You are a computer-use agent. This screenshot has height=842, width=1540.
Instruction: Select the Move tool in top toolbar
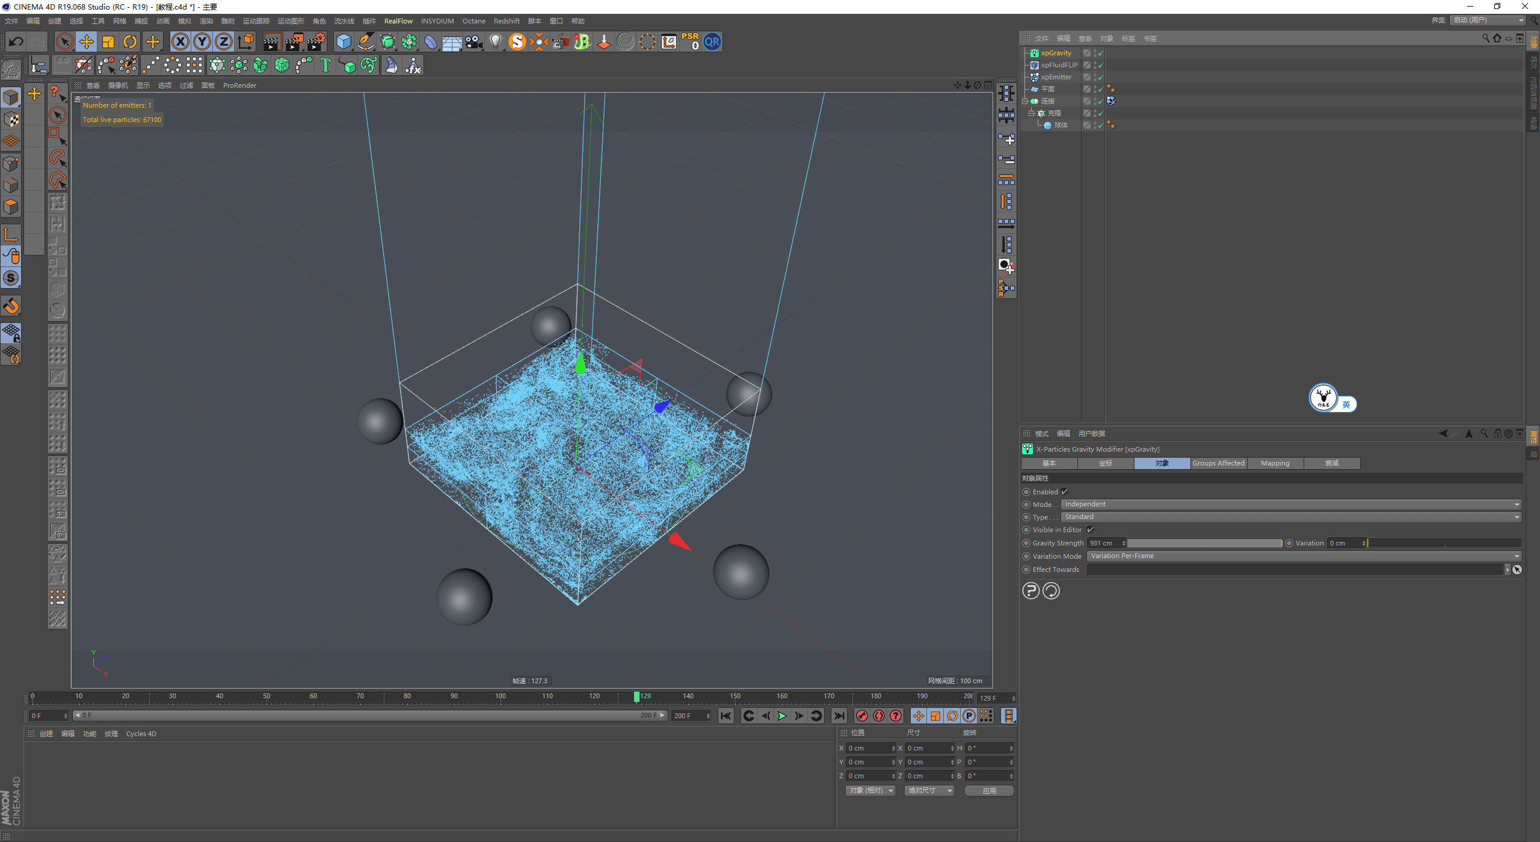pyautogui.click(x=87, y=41)
